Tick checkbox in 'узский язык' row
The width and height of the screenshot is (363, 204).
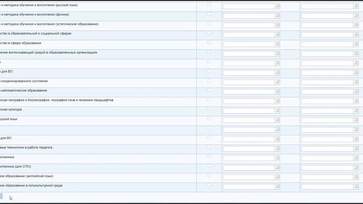click(x=209, y=118)
